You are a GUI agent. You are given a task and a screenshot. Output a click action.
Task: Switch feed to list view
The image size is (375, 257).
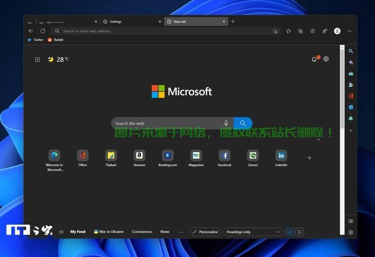click(300, 232)
